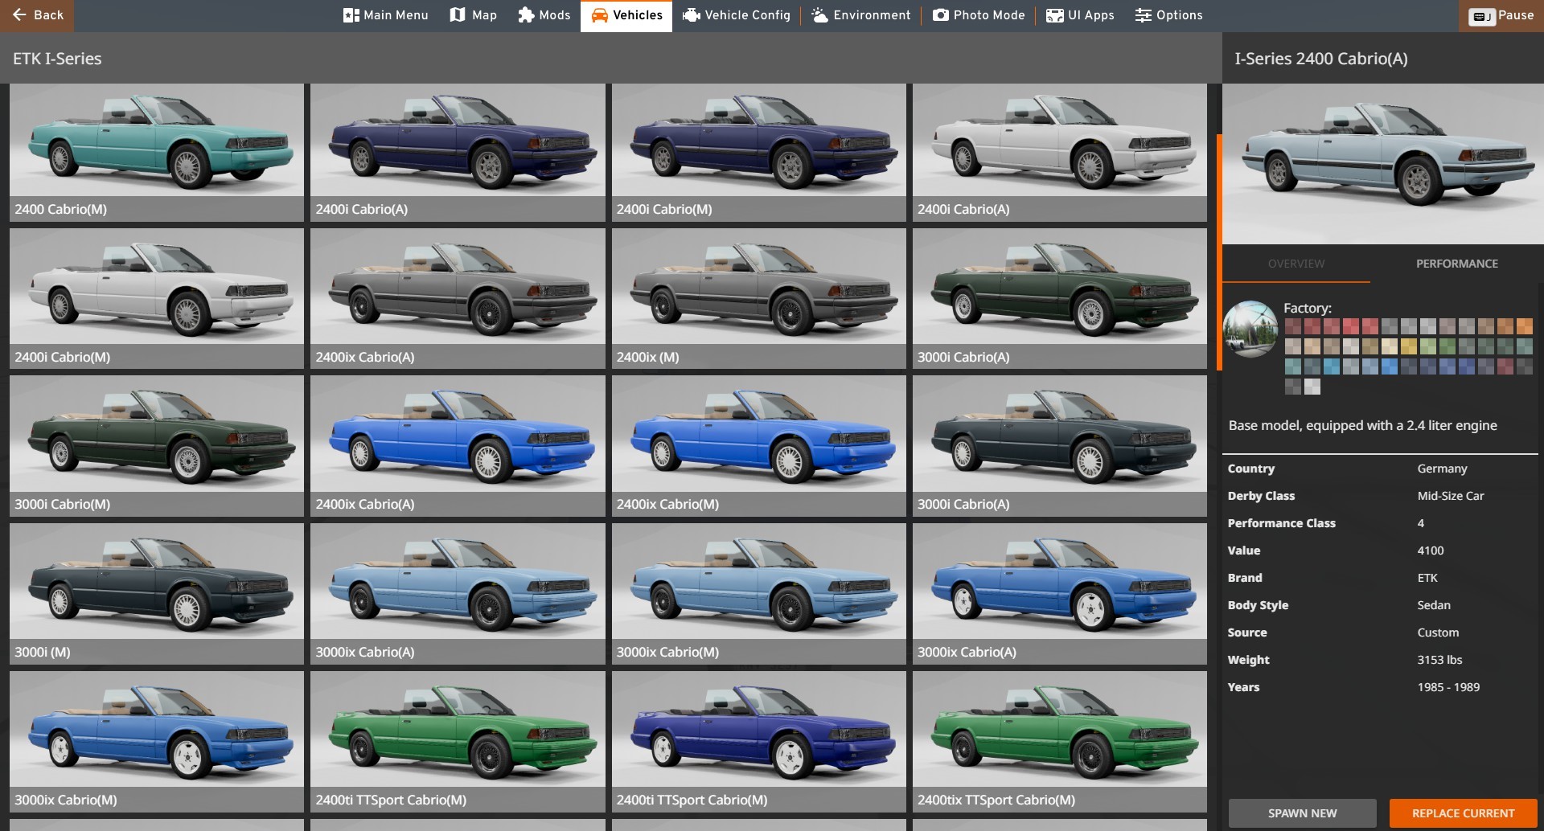The image size is (1544, 831).
Task: Click the Spawn New button
Action: pyautogui.click(x=1302, y=813)
